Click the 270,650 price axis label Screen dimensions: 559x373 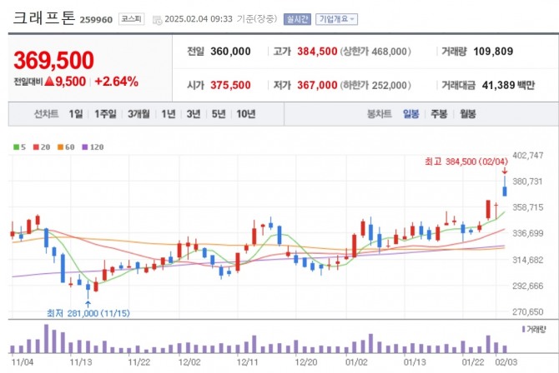(x=527, y=311)
